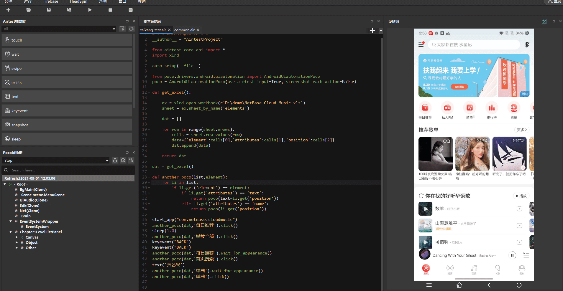This screenshot has height=291, width=563.
Task: Open the 私人FM icon
Action: click(447, 110)
